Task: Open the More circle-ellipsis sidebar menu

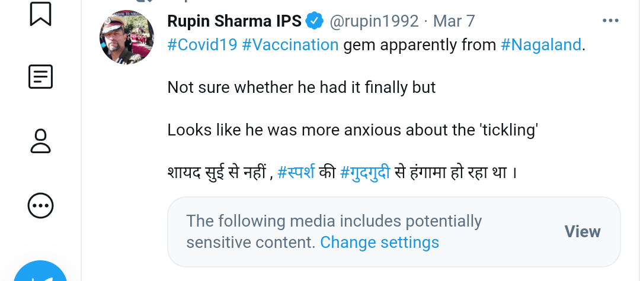Action: [41, 206]
